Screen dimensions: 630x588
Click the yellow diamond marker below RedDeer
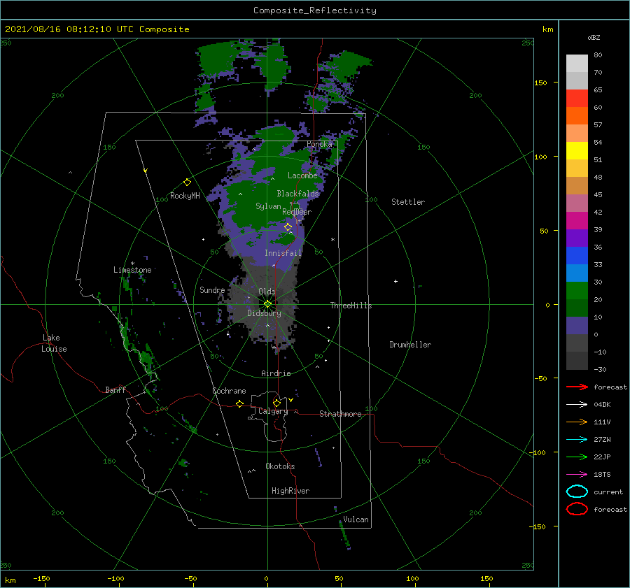click(288, 227)
